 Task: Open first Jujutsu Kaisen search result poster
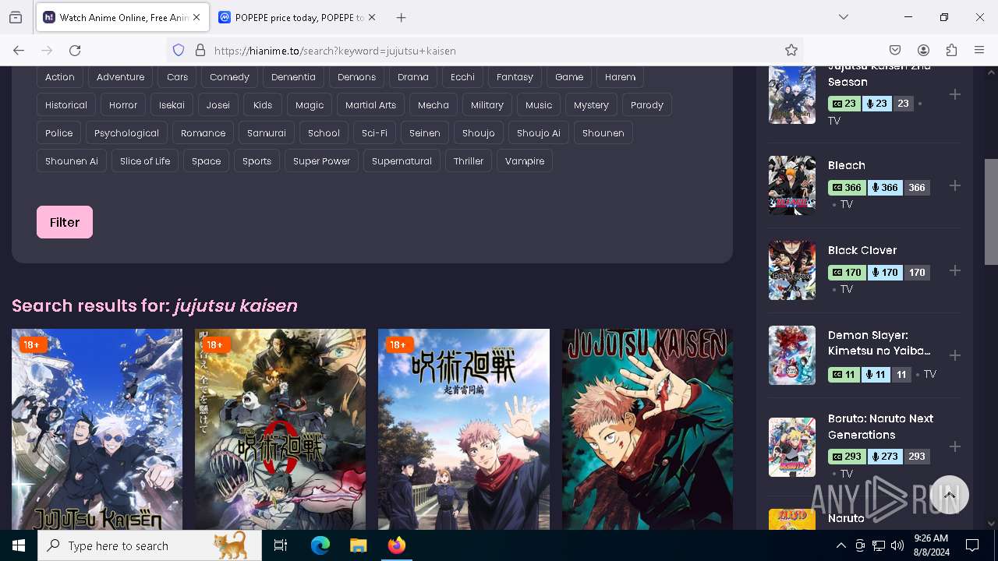pos(97,429)
